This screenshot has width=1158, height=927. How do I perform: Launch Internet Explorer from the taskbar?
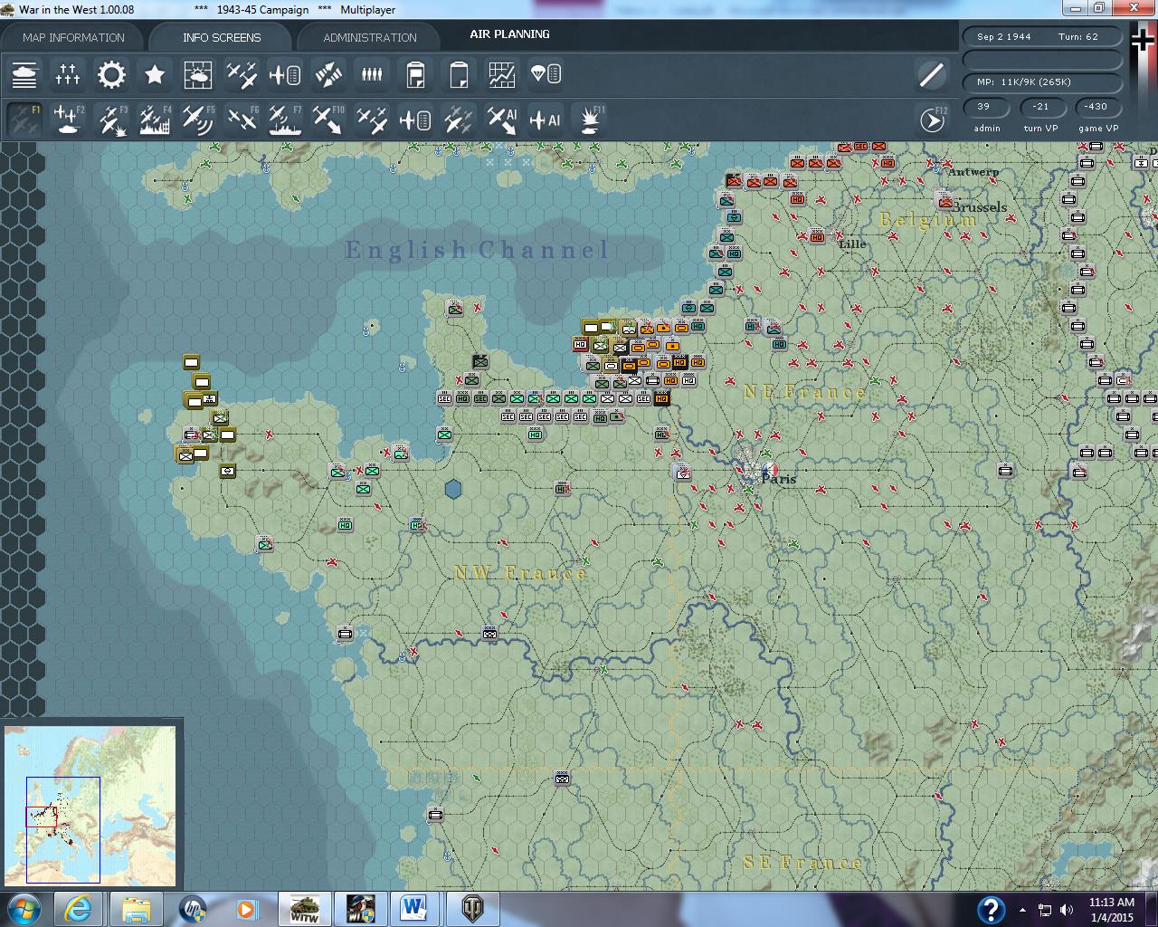point(79,909)
